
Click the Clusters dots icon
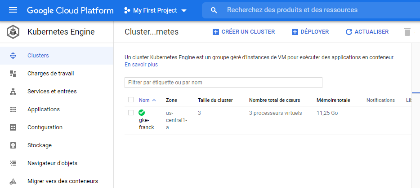[x=13, y=56]
